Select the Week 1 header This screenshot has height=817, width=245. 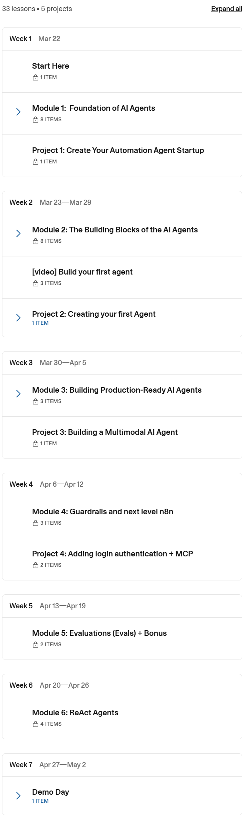[122, 39]
